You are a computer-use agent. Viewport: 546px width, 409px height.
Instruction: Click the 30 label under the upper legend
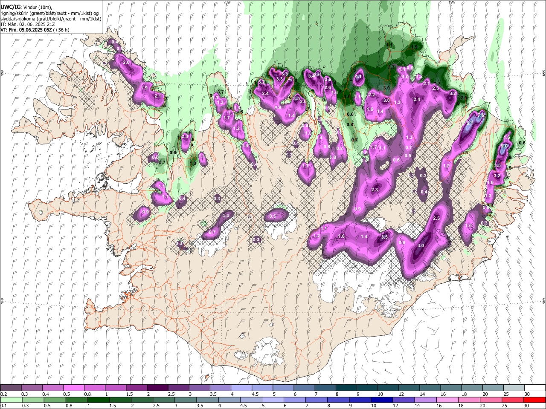(527, 394)
